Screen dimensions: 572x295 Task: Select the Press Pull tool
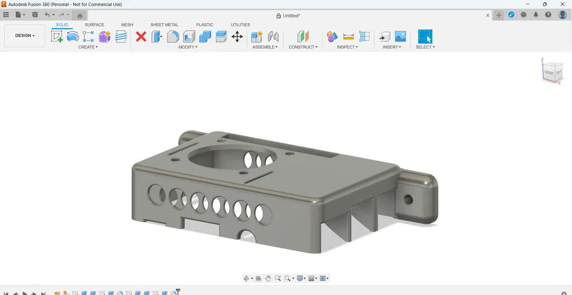157,36
